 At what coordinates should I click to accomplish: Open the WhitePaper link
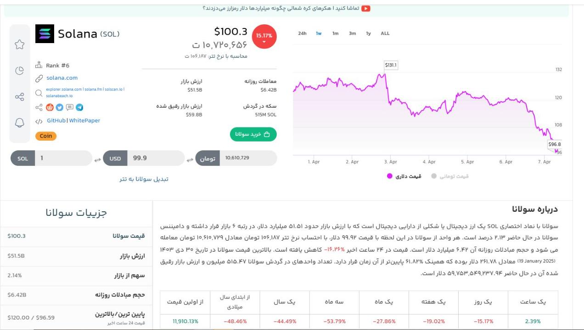pyautogui.click(x=84, y=121)
